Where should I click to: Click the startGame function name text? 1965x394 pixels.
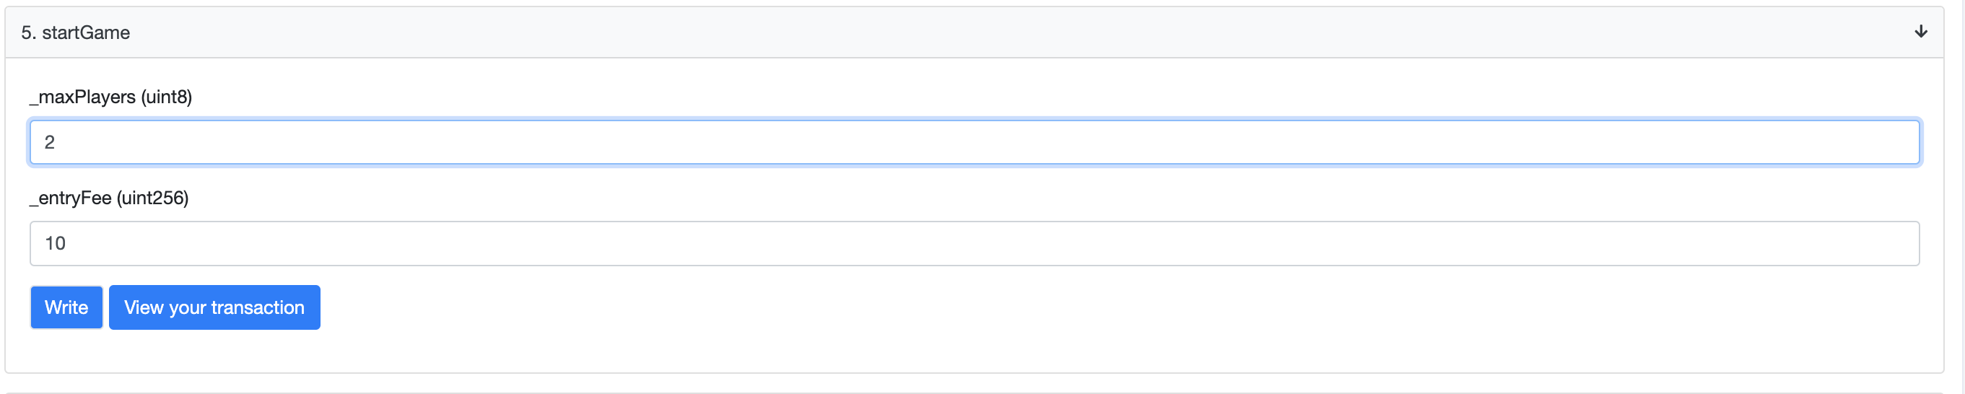point(85,32)
